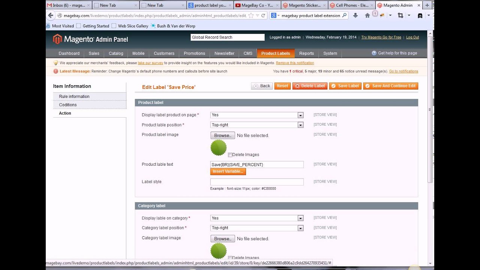Switch to the Coditions tab
Viewport: 480px width, 270px height.
pyautogui.click(x=90, y=105)
